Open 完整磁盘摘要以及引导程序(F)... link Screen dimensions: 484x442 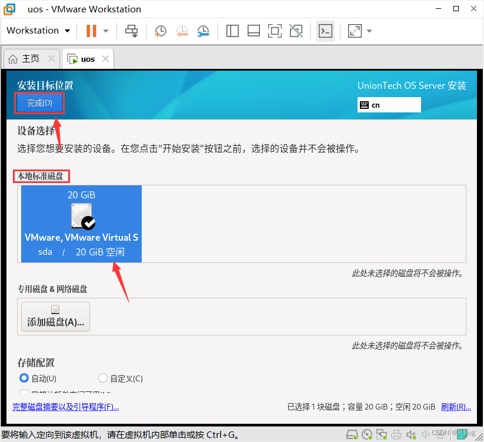(x=65, y=407)
